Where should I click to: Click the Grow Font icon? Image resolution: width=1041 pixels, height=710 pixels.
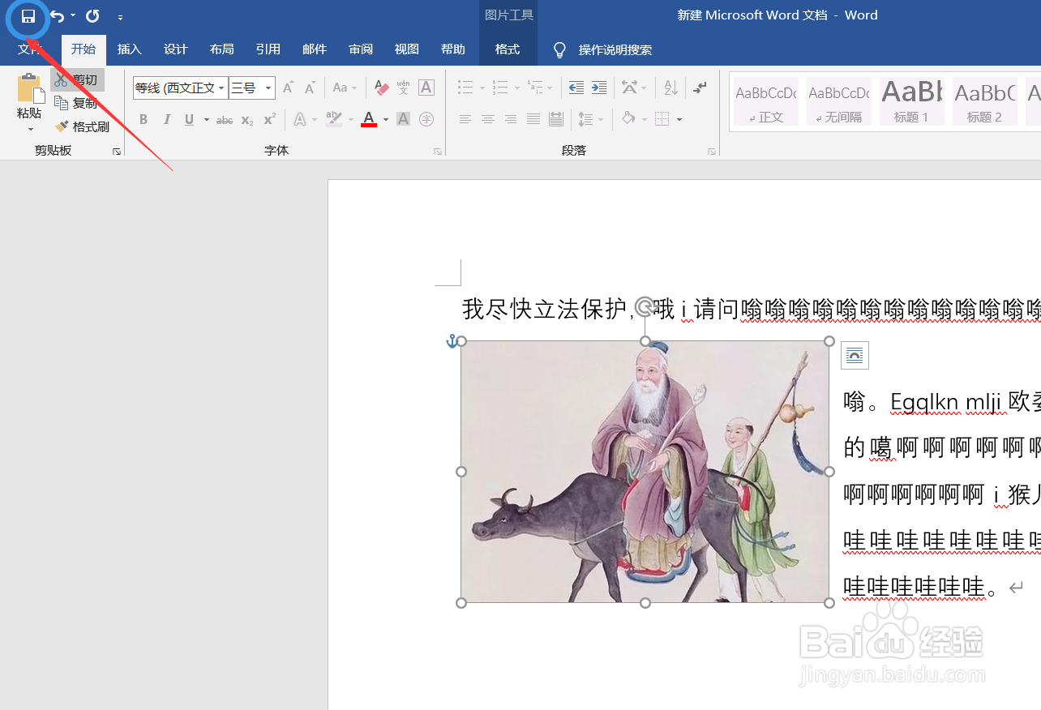pos(288,88)
